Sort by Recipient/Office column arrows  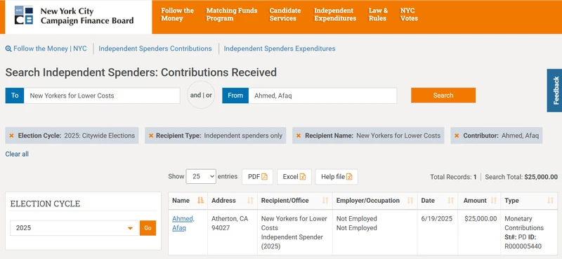coord(325,201)
